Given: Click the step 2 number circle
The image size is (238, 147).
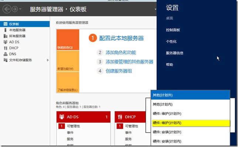Looking at the screenshot, I should [x=100, y=52].
